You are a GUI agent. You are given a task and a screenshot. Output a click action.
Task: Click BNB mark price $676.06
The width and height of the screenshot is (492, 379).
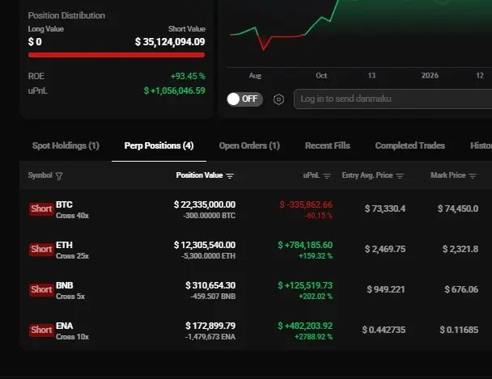pyautogui.click(x=461, y=289)
